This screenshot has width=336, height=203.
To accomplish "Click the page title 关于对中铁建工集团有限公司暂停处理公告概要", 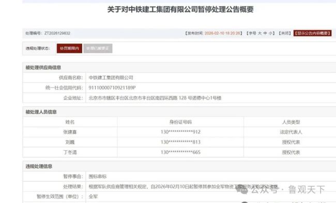I will pos(180,9).
